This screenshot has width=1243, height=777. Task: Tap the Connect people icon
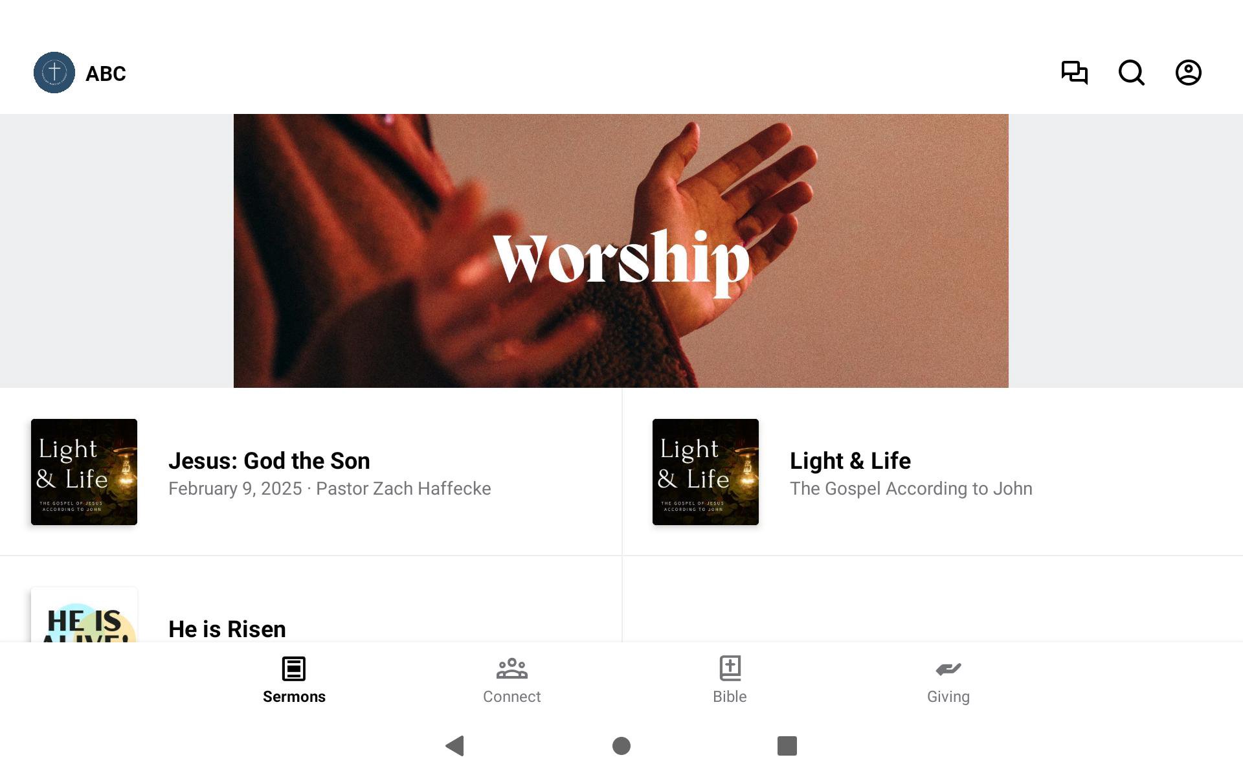(x=511, y=668)
